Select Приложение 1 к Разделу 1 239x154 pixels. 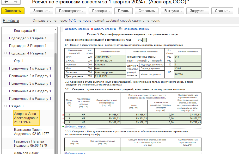pos(30,68)
